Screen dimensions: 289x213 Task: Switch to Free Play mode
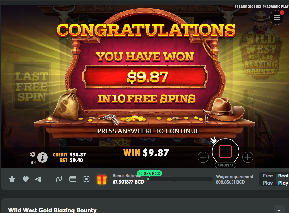pos(268,179)
